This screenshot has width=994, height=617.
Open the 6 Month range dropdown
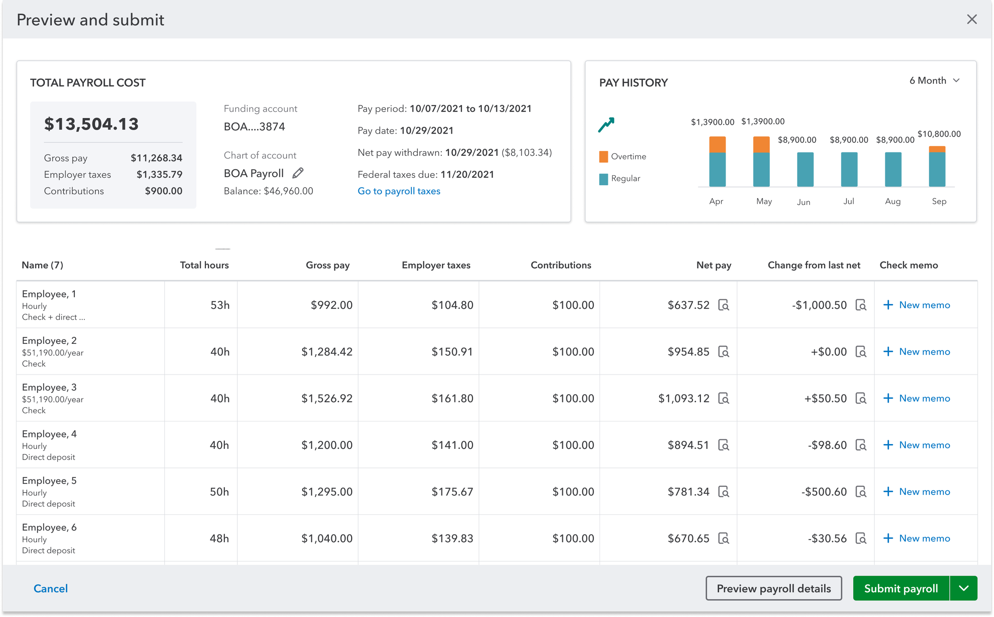pos(934,81)
